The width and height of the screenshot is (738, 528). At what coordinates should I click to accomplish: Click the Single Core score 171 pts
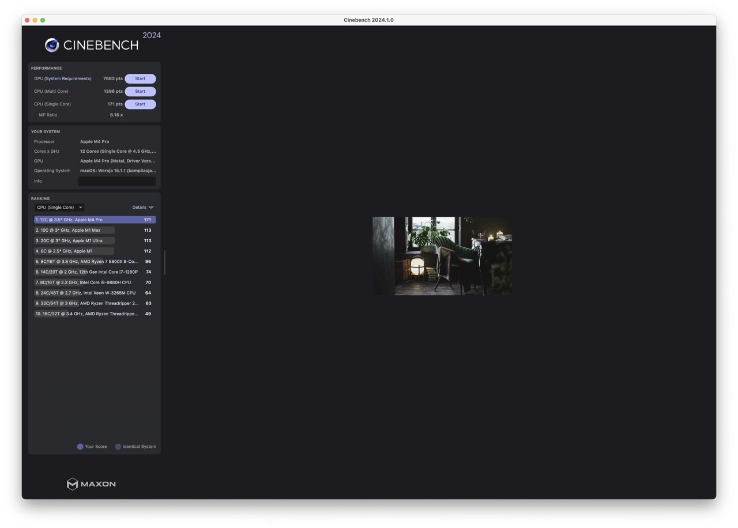click(x=115, y=104)
